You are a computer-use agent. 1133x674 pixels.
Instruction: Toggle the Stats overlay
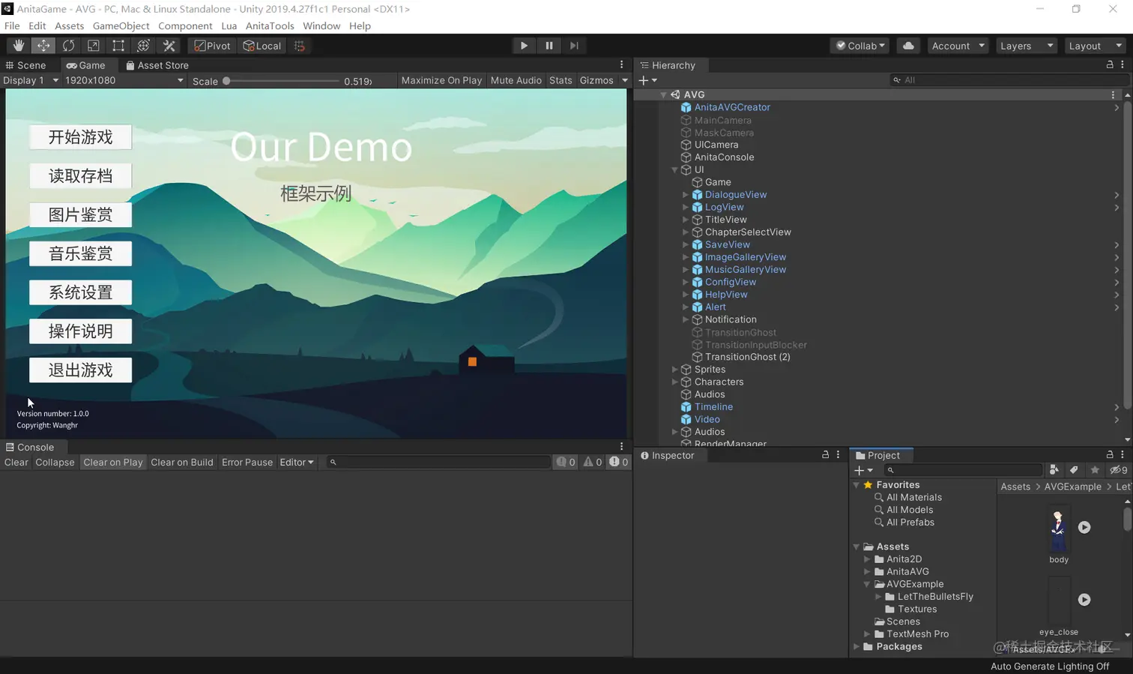[x=561, y=80]
